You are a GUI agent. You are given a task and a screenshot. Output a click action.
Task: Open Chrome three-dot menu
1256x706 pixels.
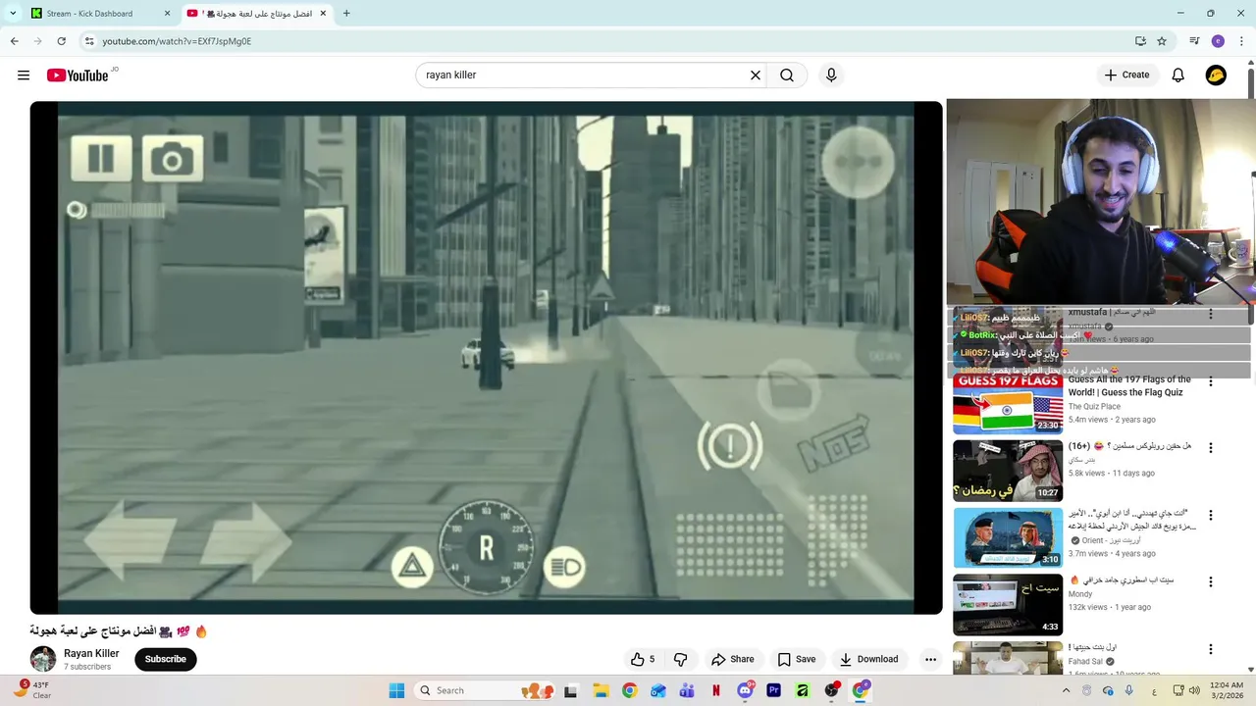pos(1240,41)
